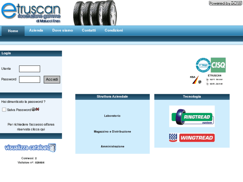Image resolution: width=243 pixels, height=182 pixels.
Task: Open the Azienda menu item
Action: pyautogui.click(x=36, y=30)
